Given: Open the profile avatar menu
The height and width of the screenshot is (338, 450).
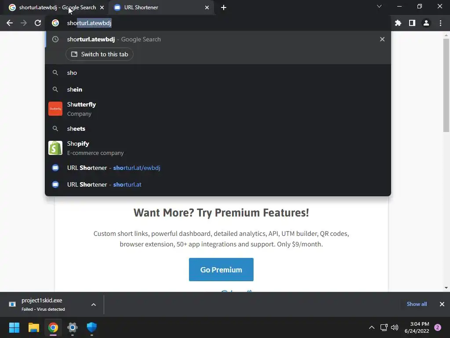Looking at the screenshot, I should (x=426, y=23).
